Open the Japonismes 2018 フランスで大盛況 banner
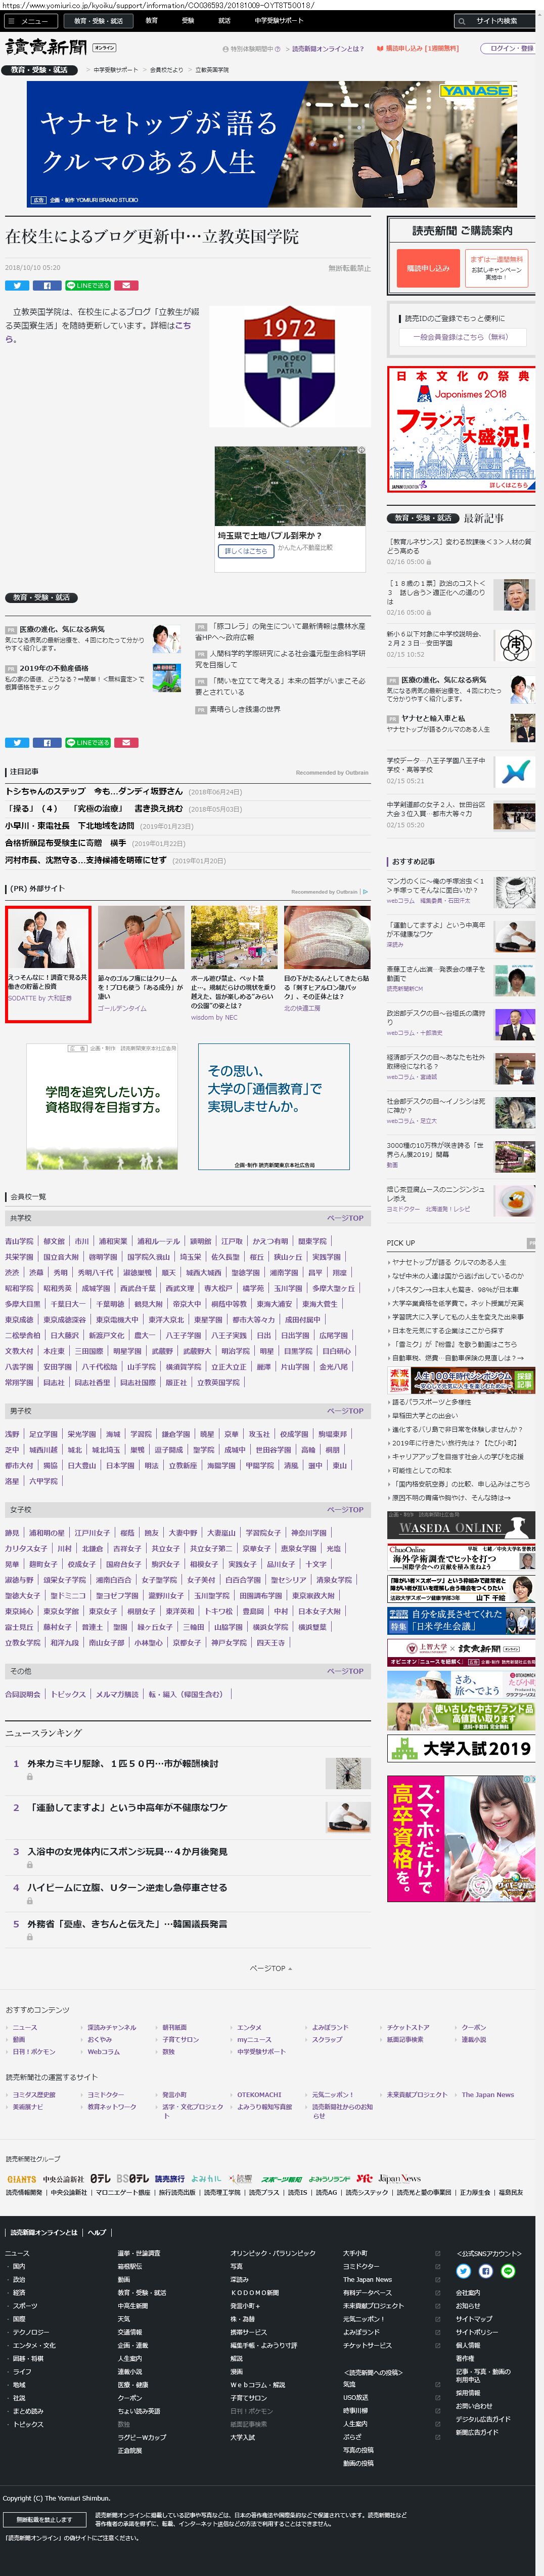The height and width of the screenshot is (2576, 544). [x=461, y=429]
